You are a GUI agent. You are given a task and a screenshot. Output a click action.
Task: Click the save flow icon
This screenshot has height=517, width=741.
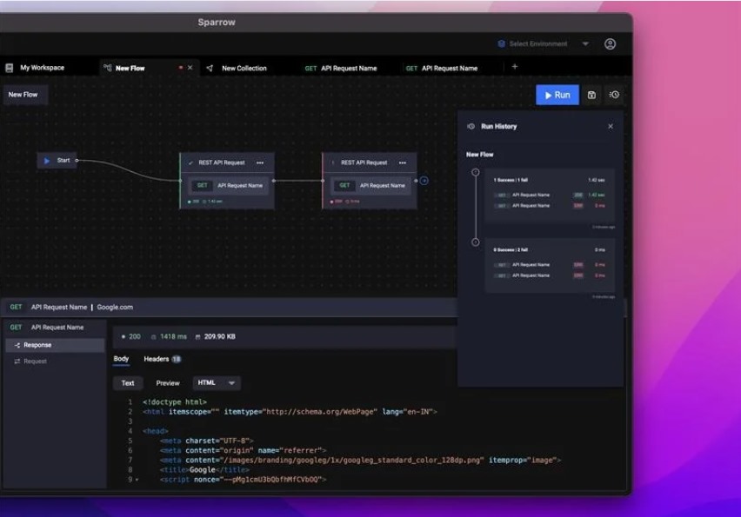click(x=591, y=95)
